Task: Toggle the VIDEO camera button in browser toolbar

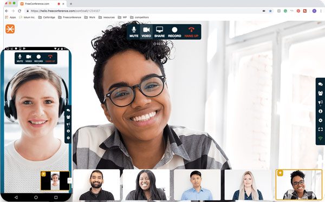Action: (146, 32)
